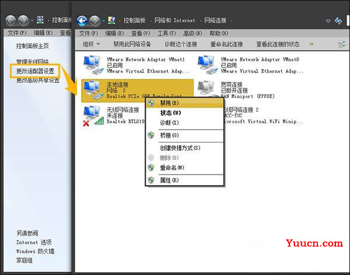Click 查看此连接的状态 toolbar button

click(278, 44)
